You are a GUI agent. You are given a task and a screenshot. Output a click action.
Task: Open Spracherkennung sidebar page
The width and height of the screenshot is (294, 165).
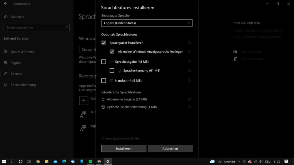[x=23, y=85]
